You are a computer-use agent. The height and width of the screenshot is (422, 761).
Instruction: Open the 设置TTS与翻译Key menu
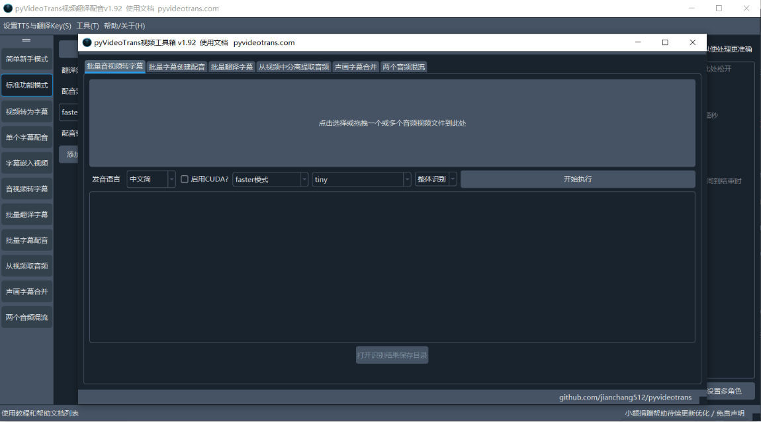click(37, 26)
